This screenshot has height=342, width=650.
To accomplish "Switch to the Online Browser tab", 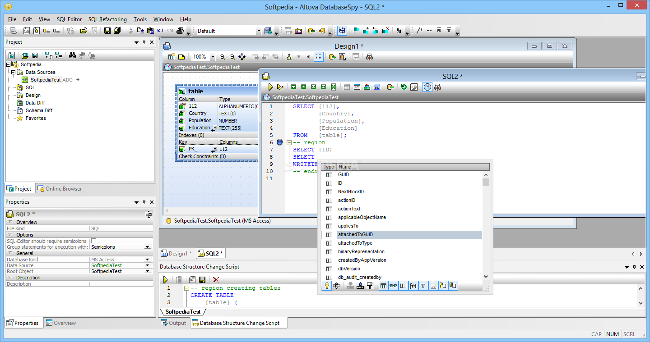I will [x=60, y=189].
